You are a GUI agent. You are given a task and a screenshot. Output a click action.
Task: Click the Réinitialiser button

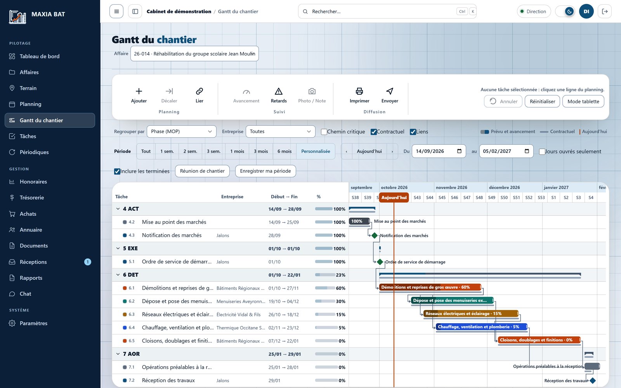point(542,101)
